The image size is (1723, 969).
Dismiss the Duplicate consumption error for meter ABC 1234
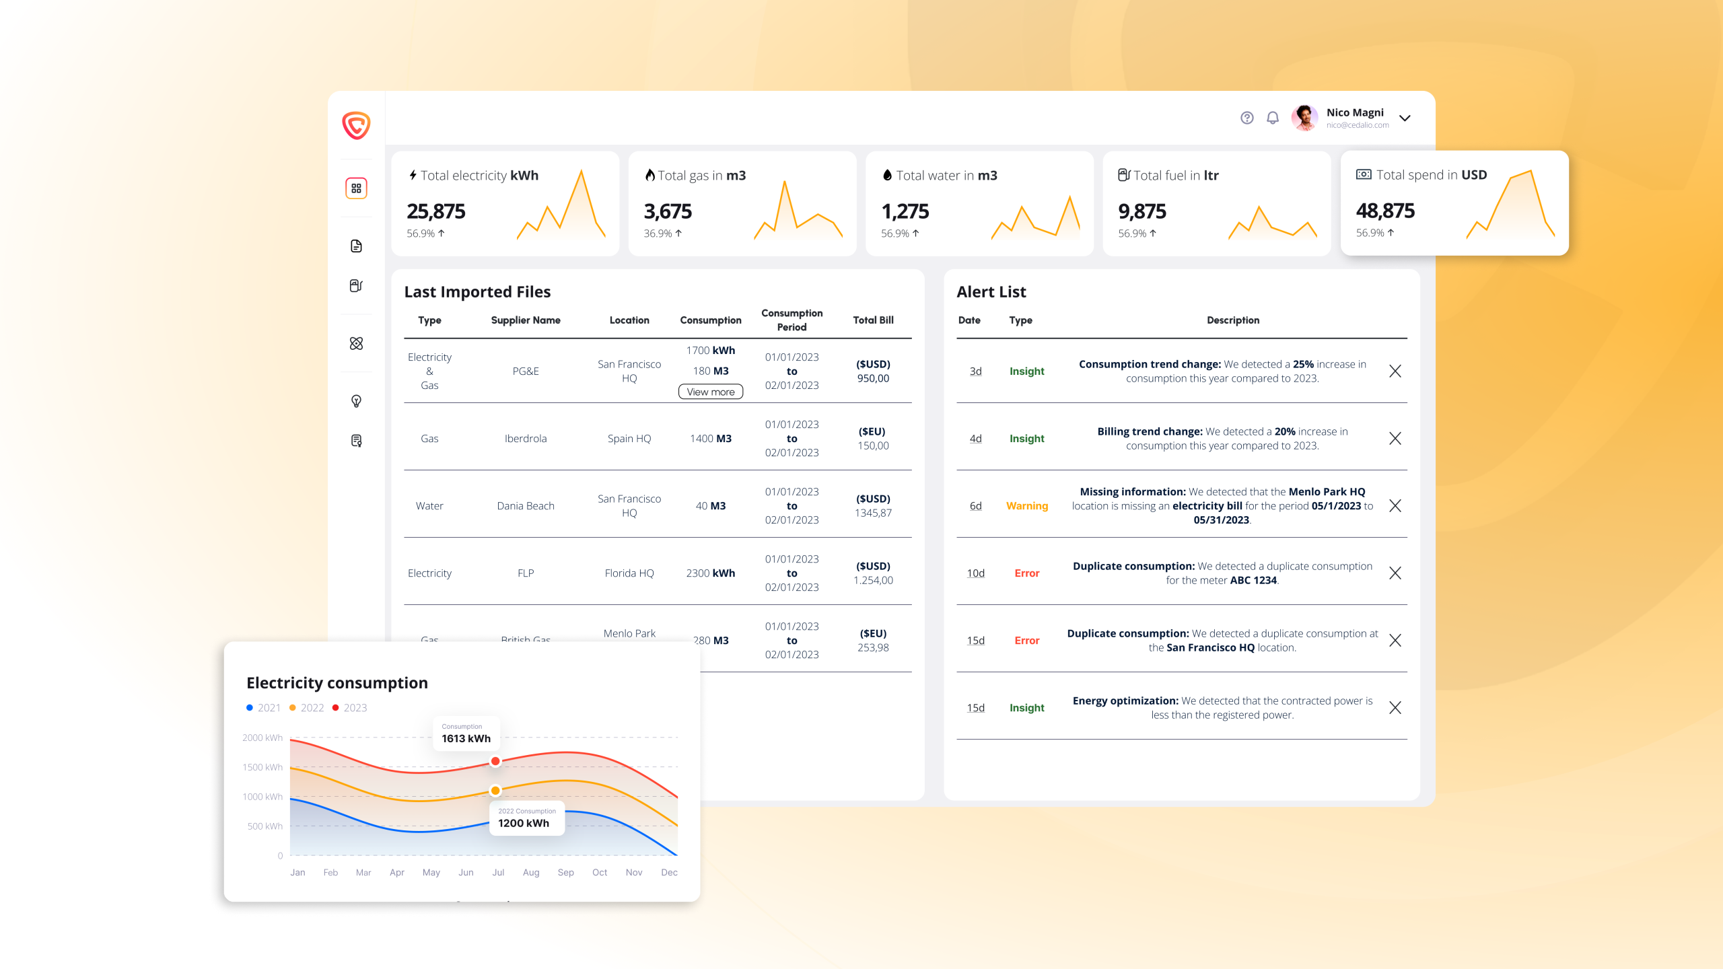[x=1395, y=573]
